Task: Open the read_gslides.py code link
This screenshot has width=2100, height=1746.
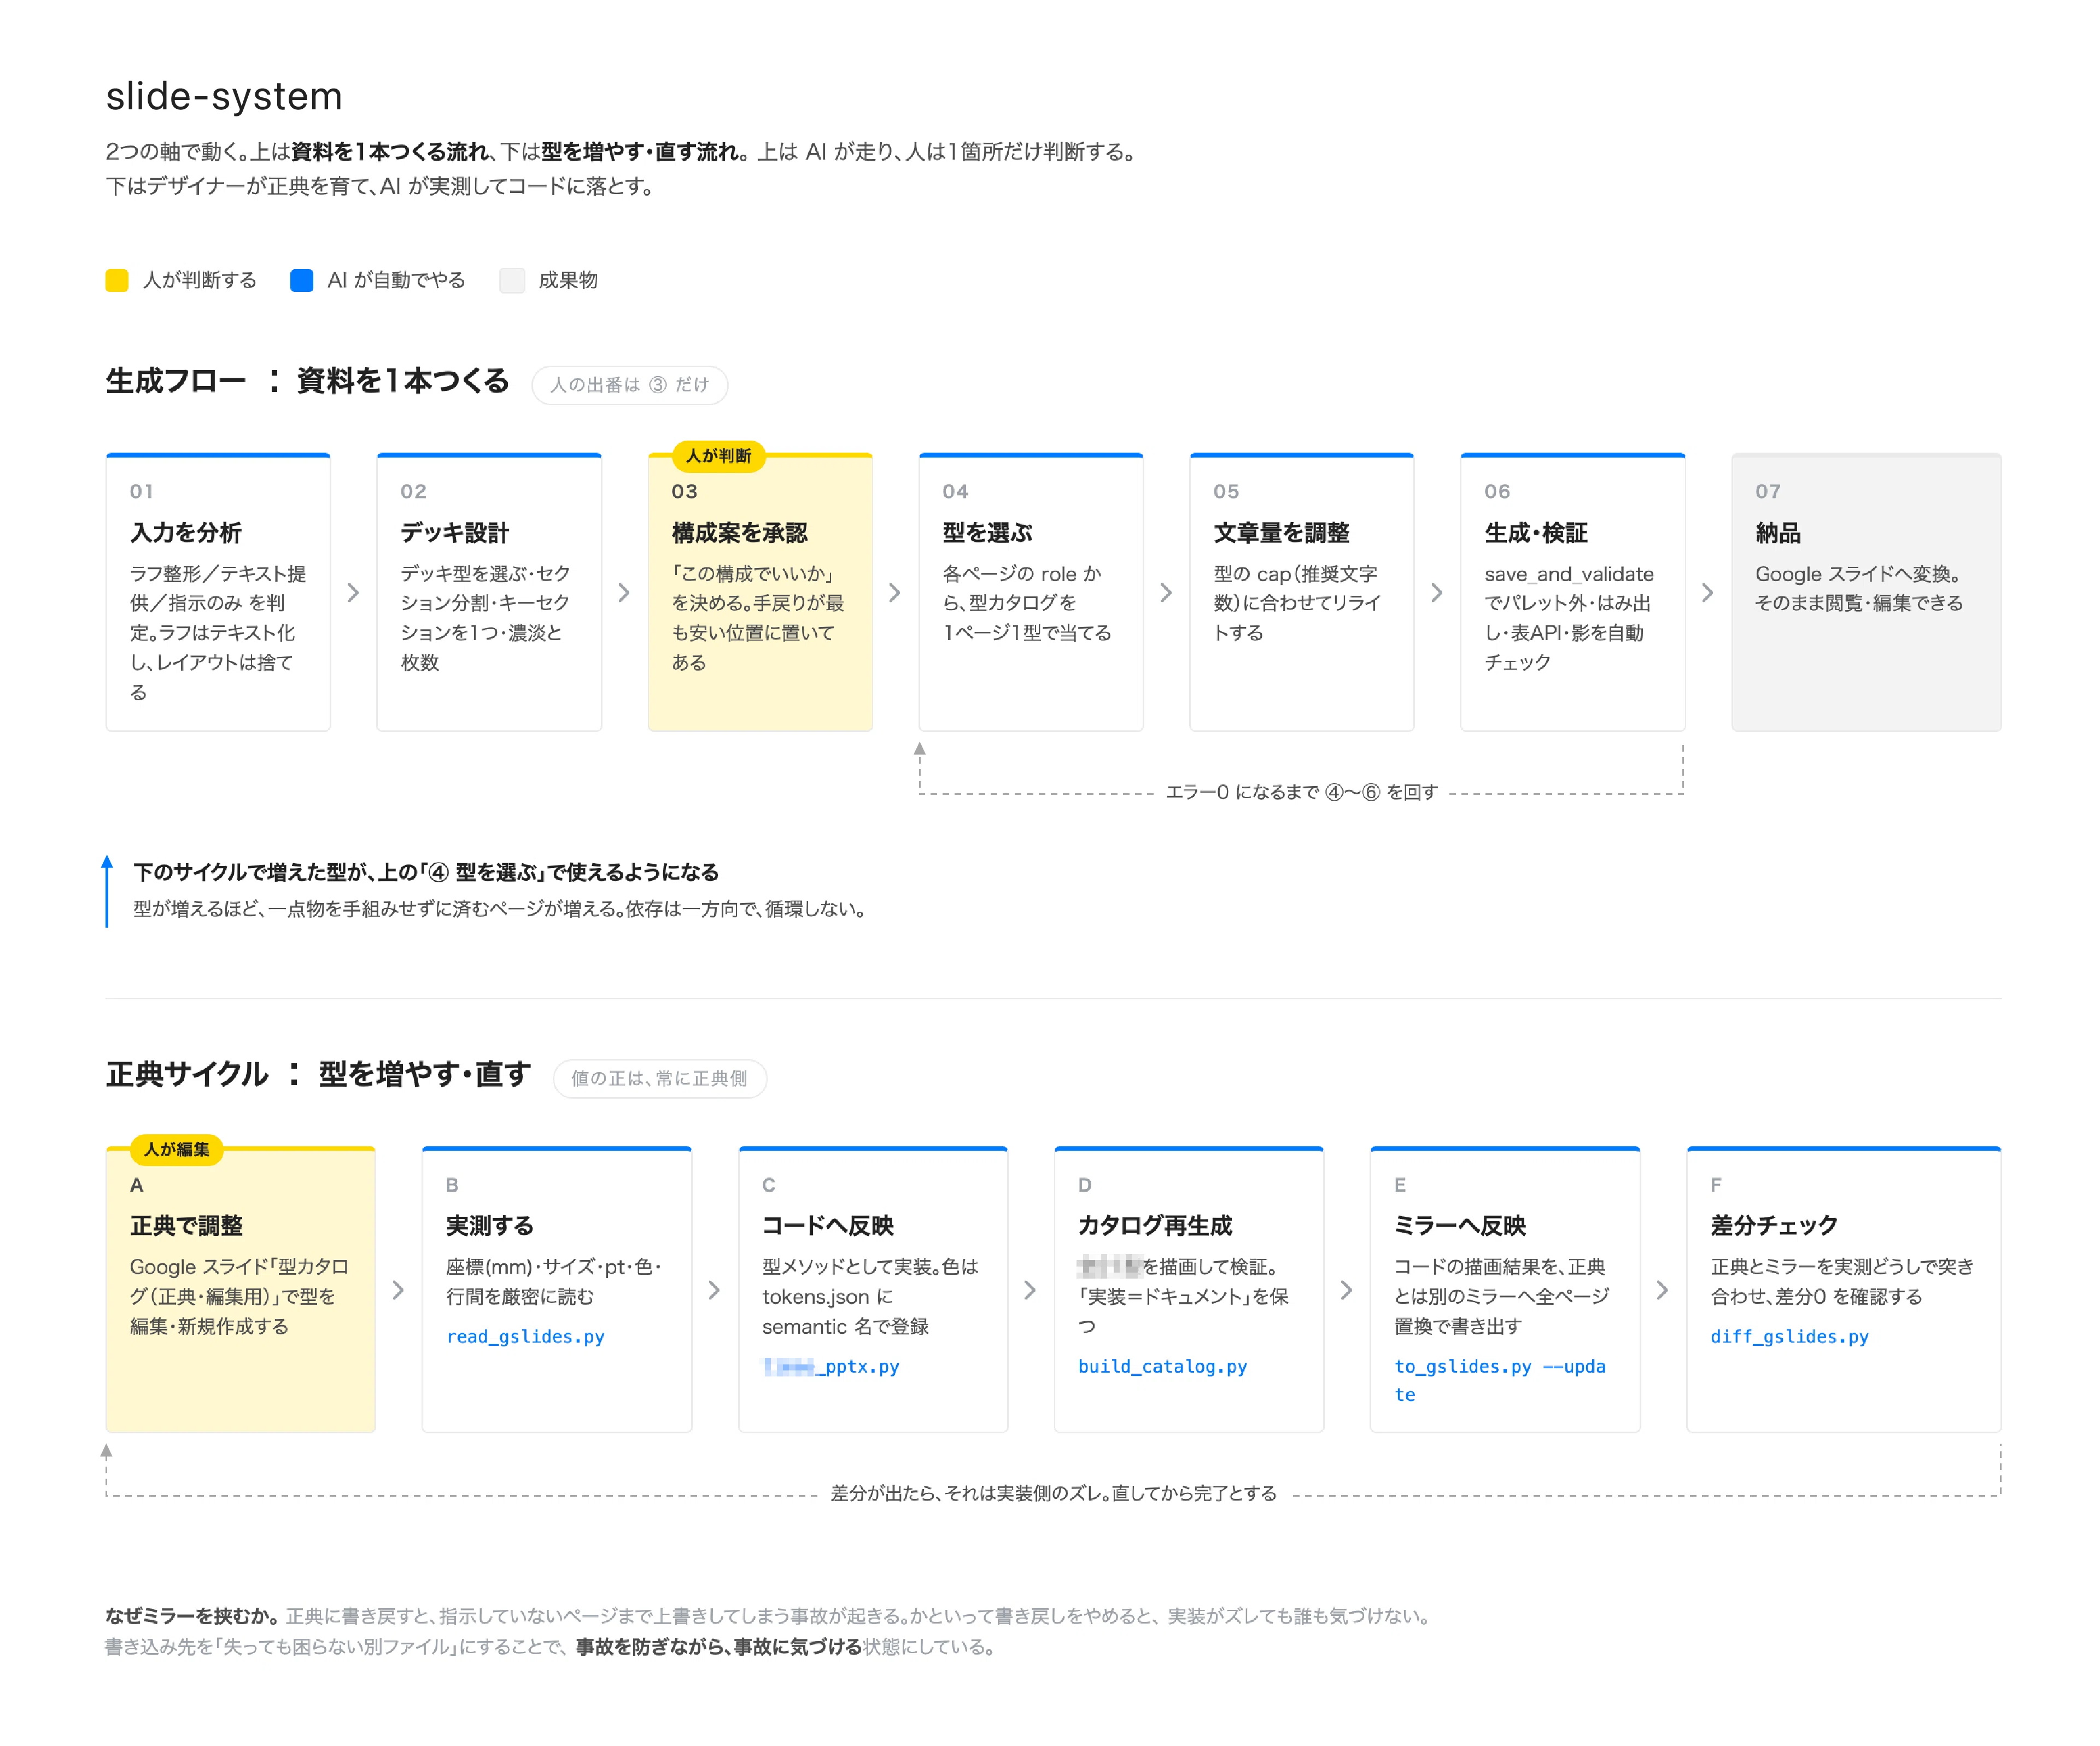Action: coord(525,1337)
